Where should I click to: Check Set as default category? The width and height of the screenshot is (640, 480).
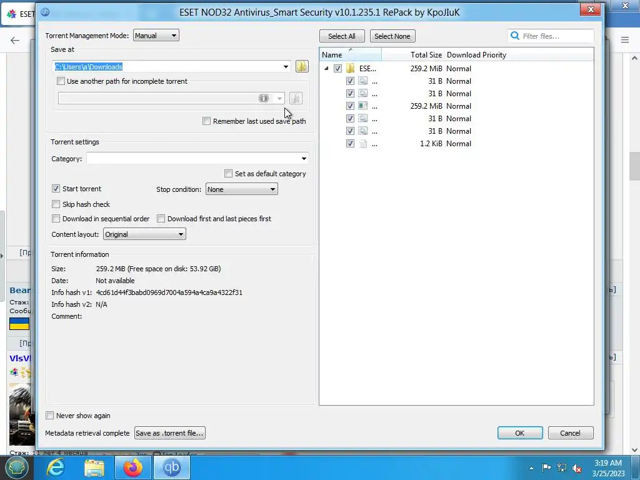tap(229, 174)
